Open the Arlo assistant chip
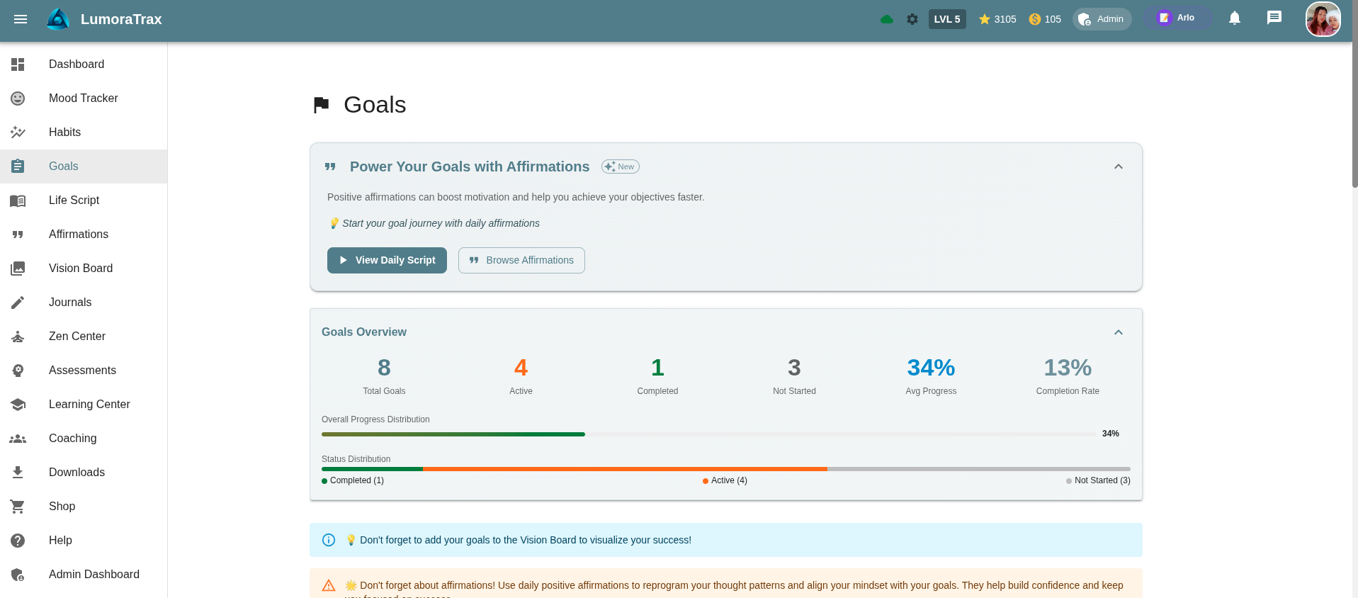The height and width of the screenshot is (598, 1358). [x=1176, y=18]
